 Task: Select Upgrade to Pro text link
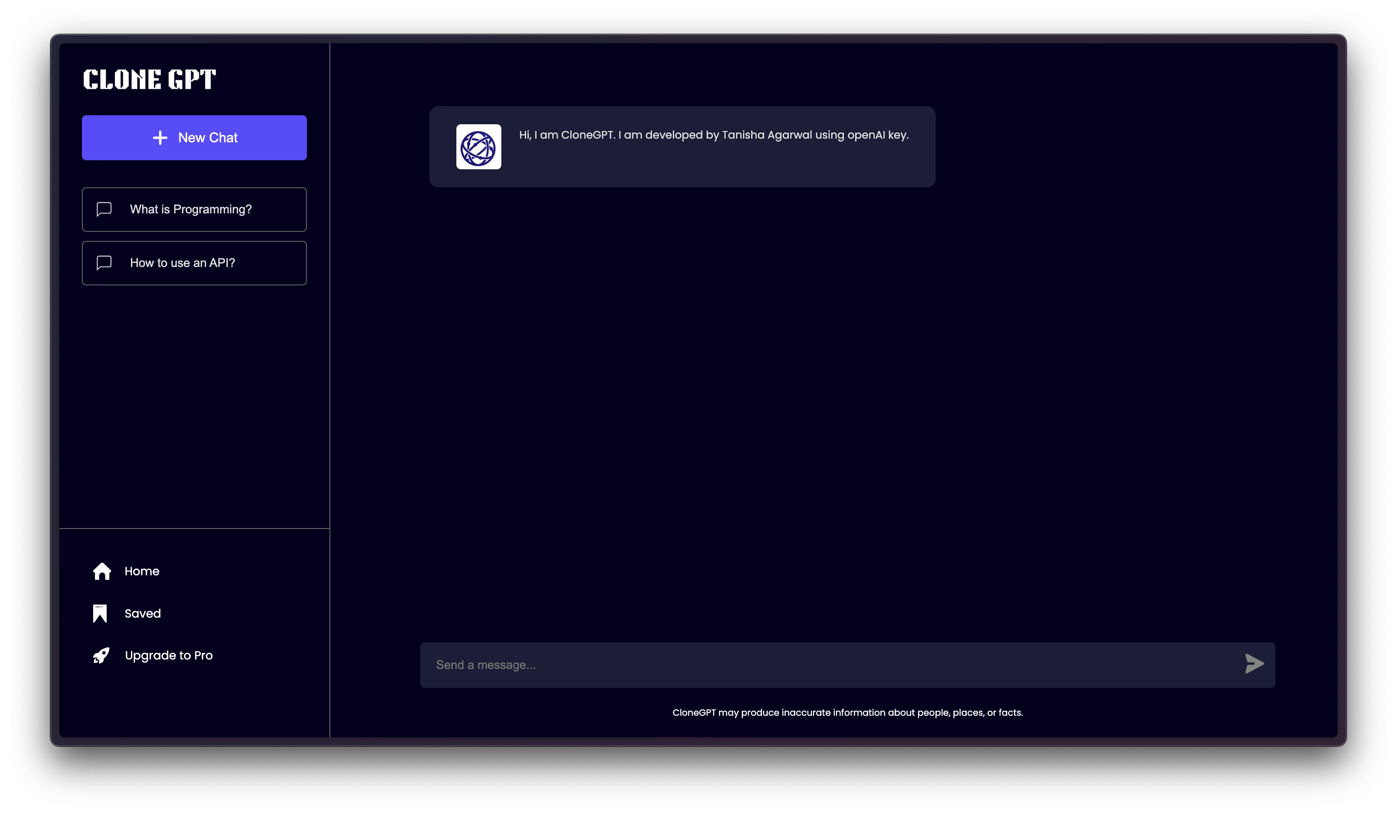click(x=168, y=655)
